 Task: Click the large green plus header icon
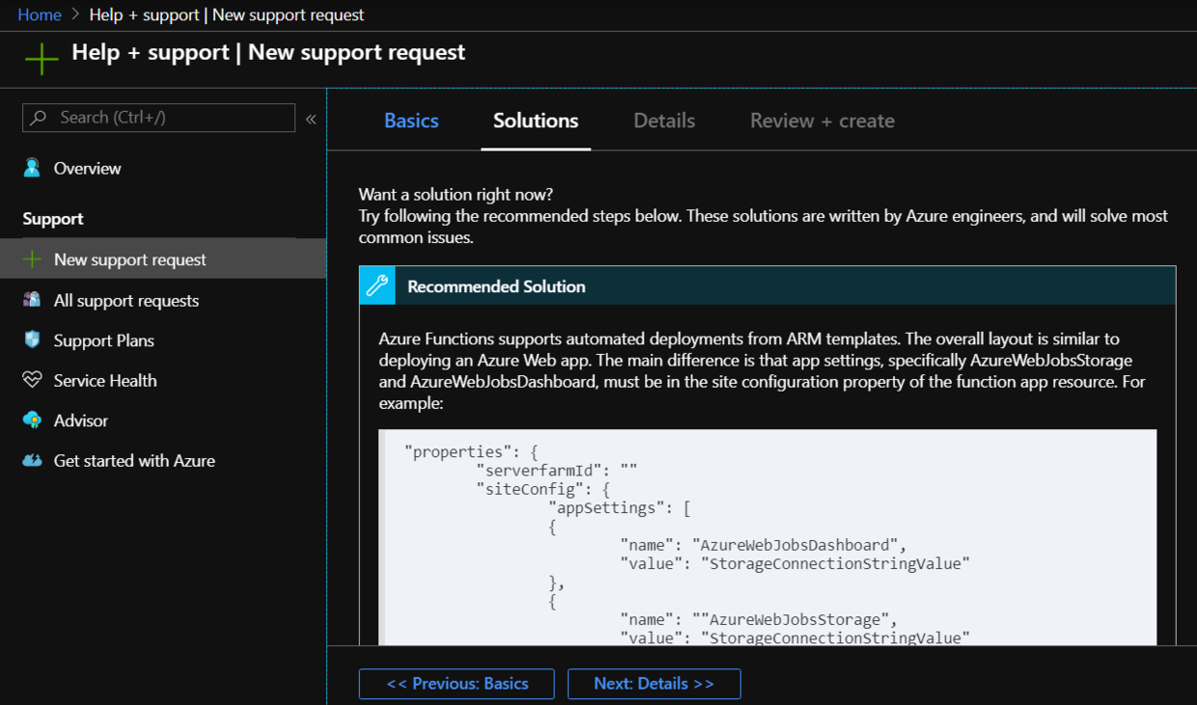pos(42,58)
